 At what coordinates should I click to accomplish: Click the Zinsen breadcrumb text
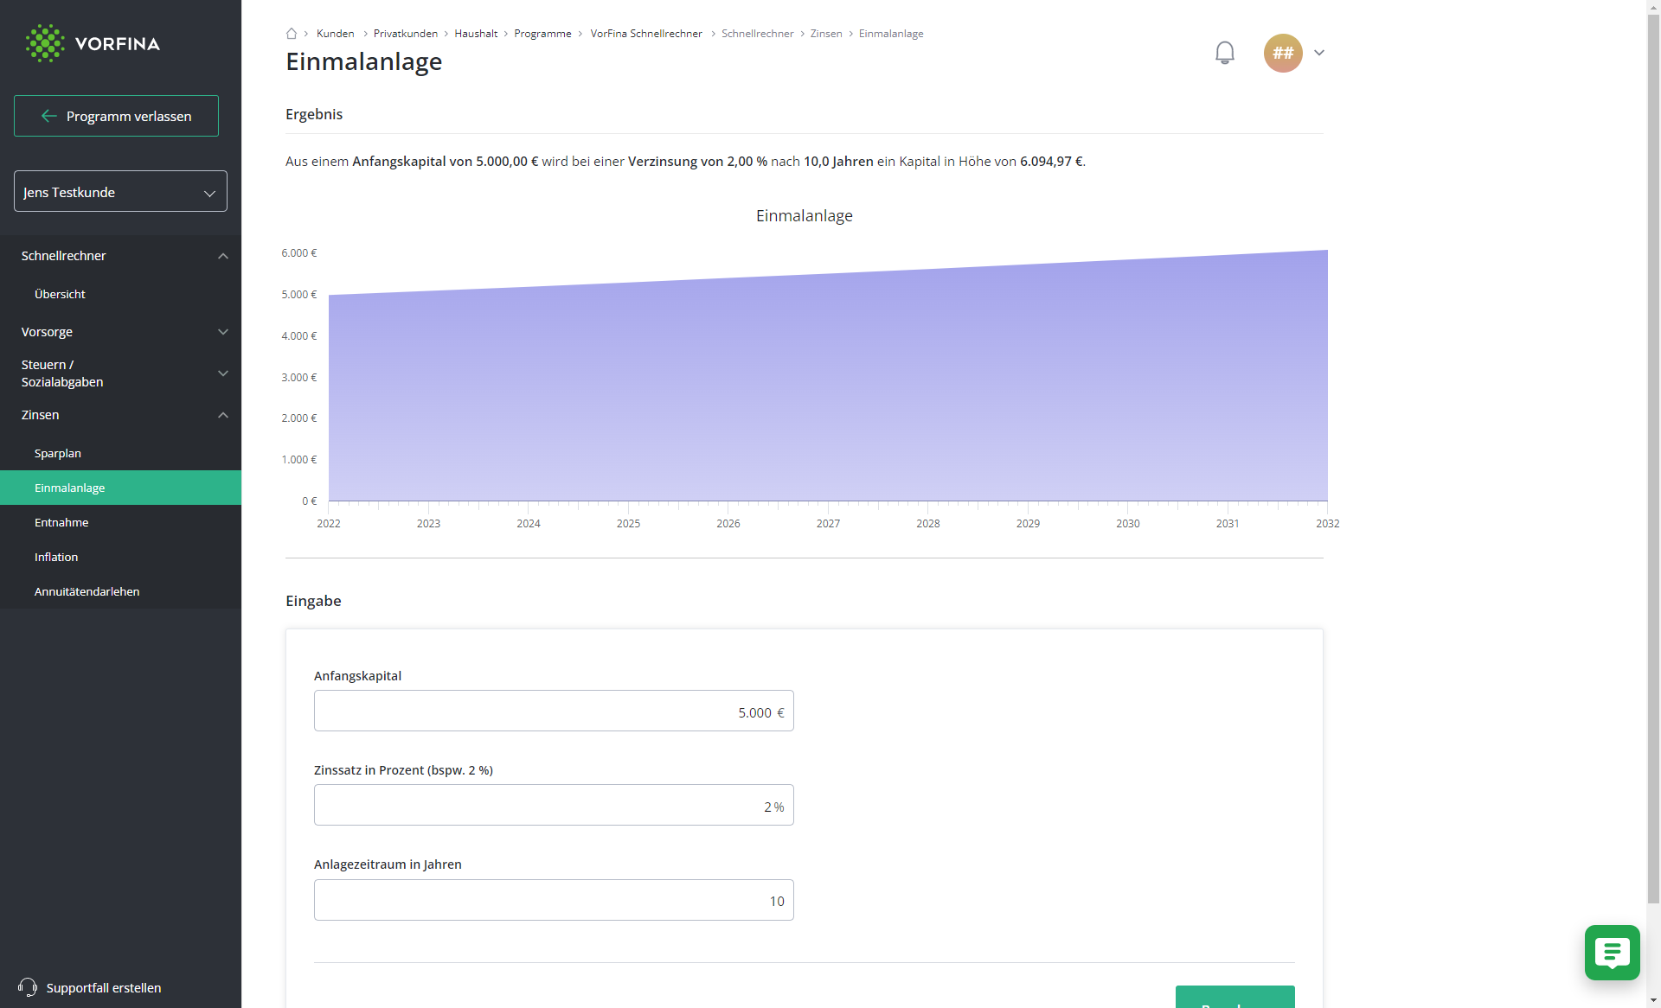click(x=826, y=34)
